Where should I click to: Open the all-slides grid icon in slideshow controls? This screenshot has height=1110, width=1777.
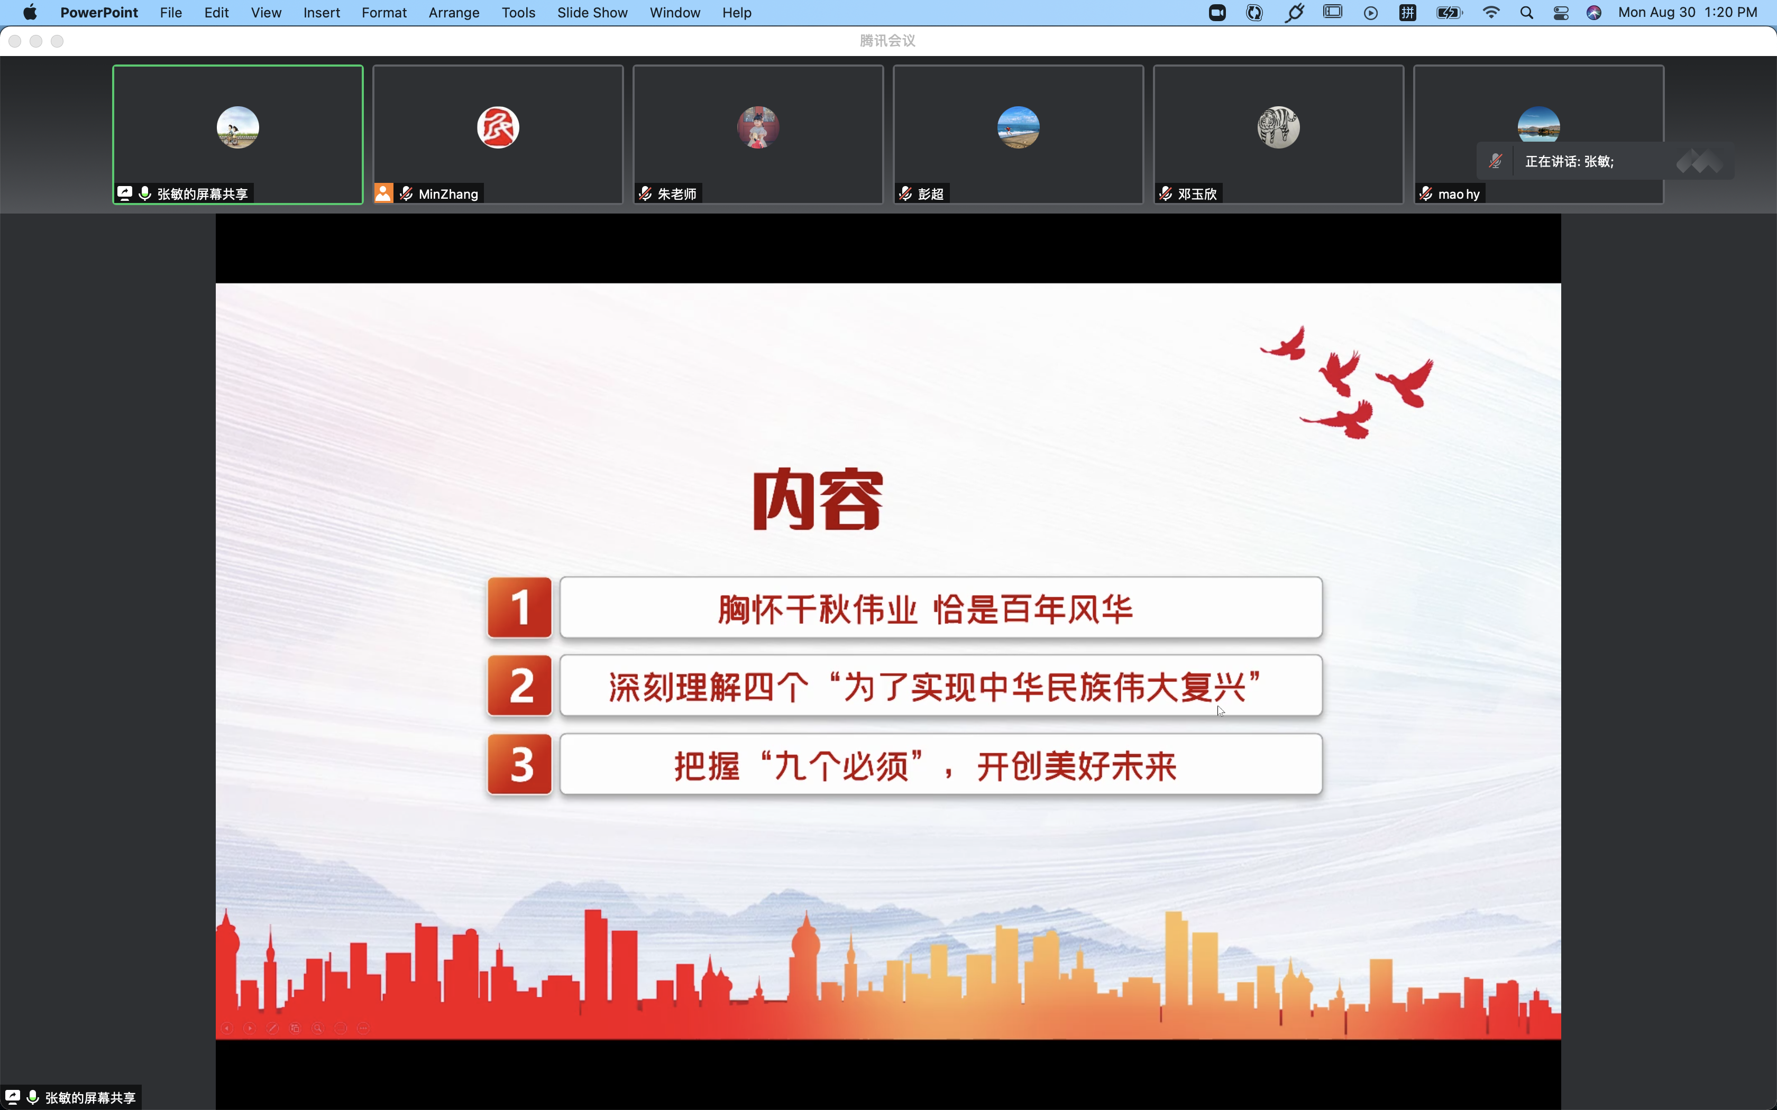pyautogui.click(x=295, y=1029)
